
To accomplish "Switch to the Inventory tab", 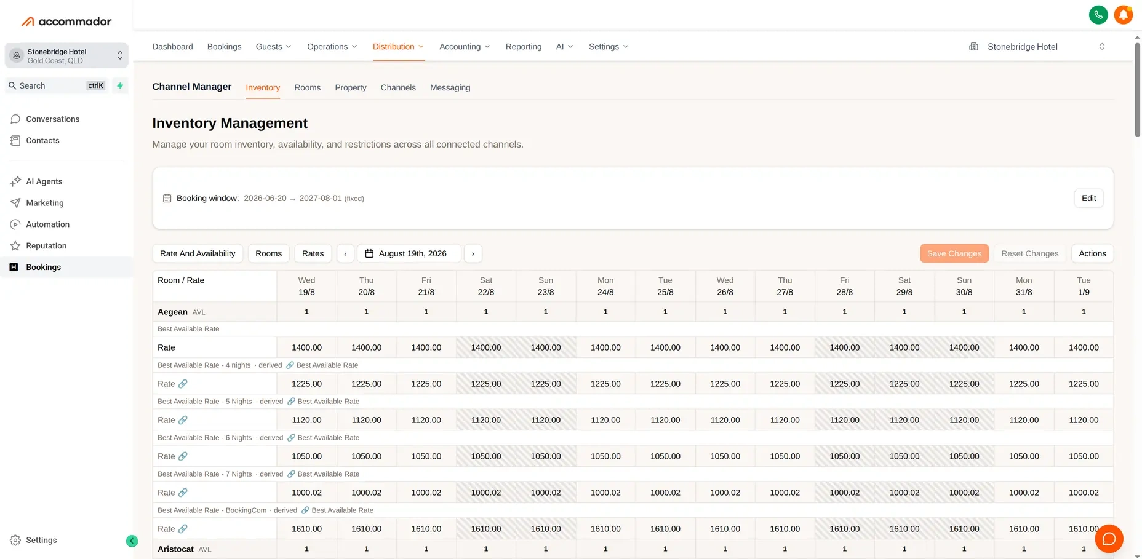I will pos(263,88).
